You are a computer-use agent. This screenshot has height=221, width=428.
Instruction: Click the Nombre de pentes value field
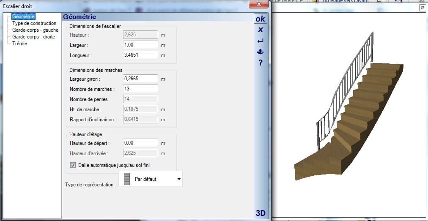coord(140,99)
